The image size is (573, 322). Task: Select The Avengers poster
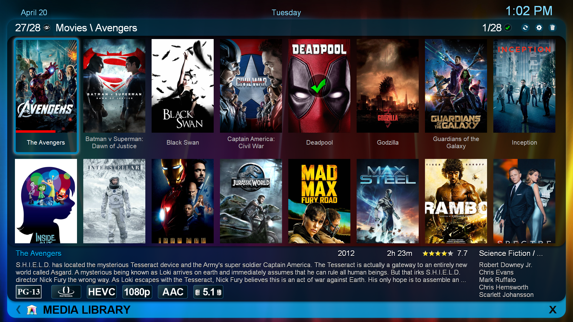coord(46,86)
